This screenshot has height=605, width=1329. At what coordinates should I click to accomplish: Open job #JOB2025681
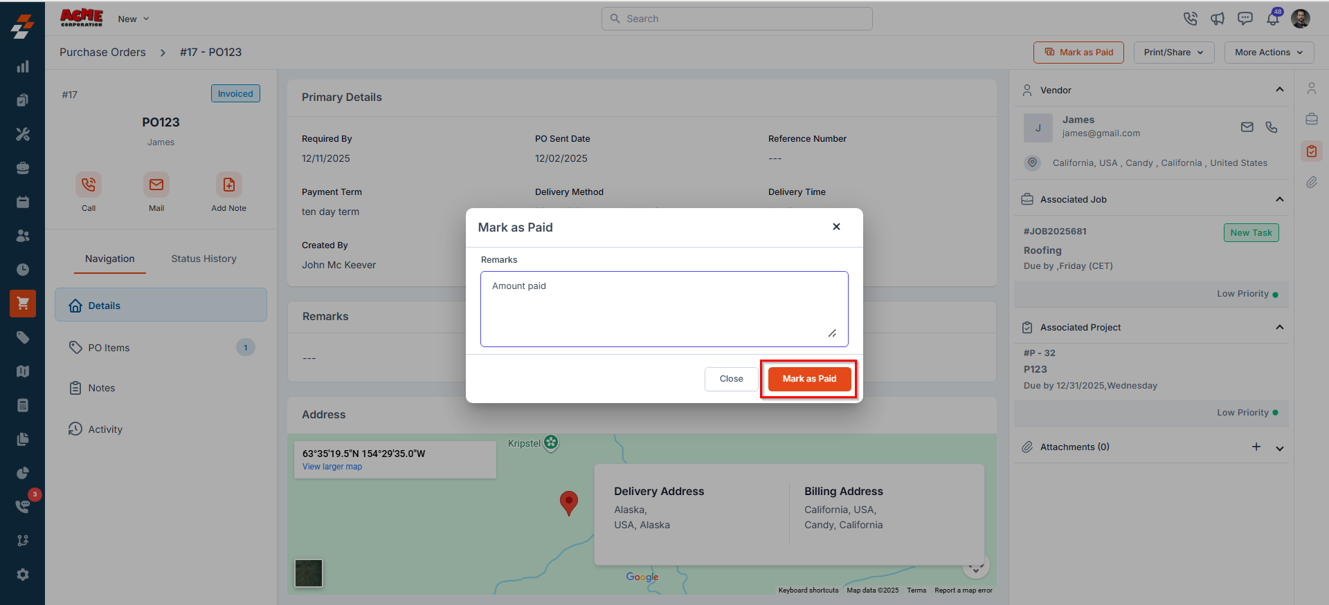(x=1055, y=232)
